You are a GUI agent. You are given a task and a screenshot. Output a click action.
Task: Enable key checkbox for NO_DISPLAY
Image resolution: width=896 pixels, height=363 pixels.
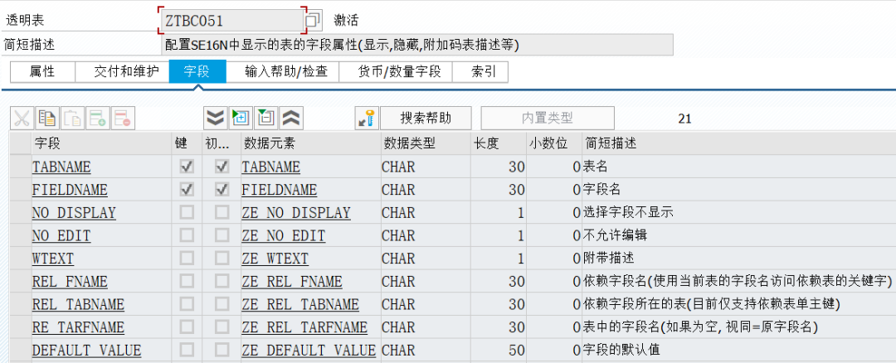[187, 212]
